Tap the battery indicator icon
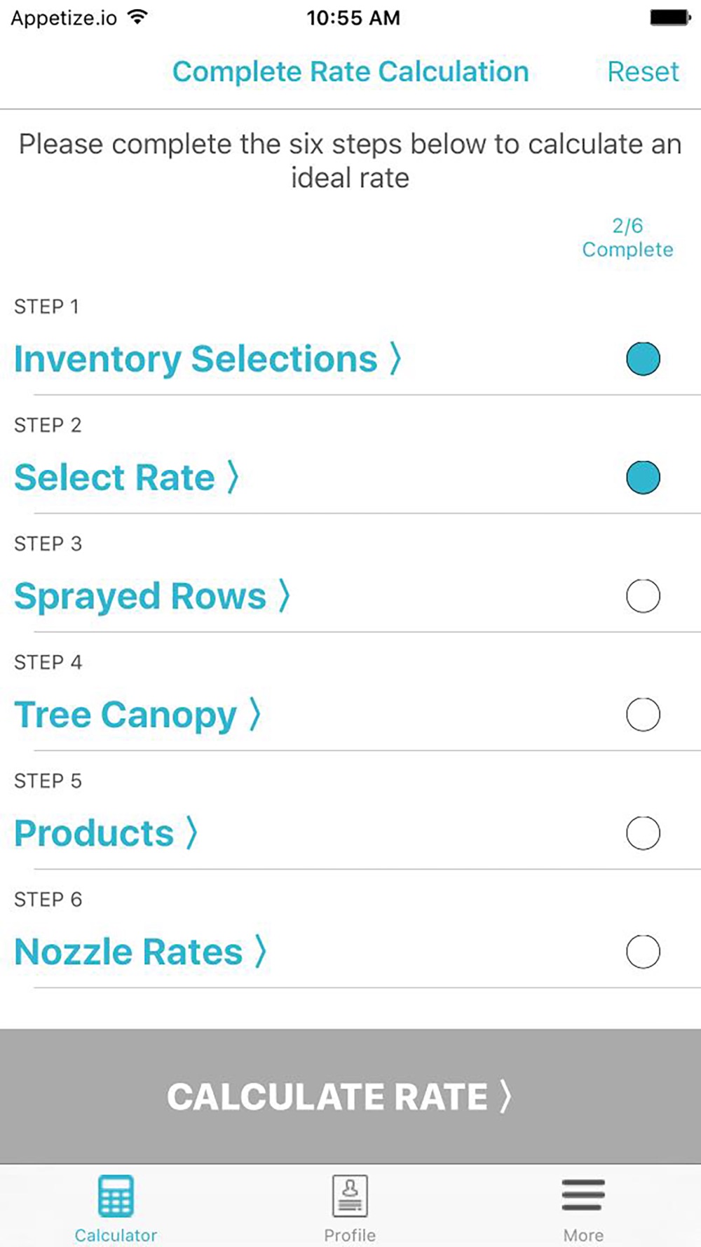This screenshot has width=701, height=1247. click(x=669, y=18)
